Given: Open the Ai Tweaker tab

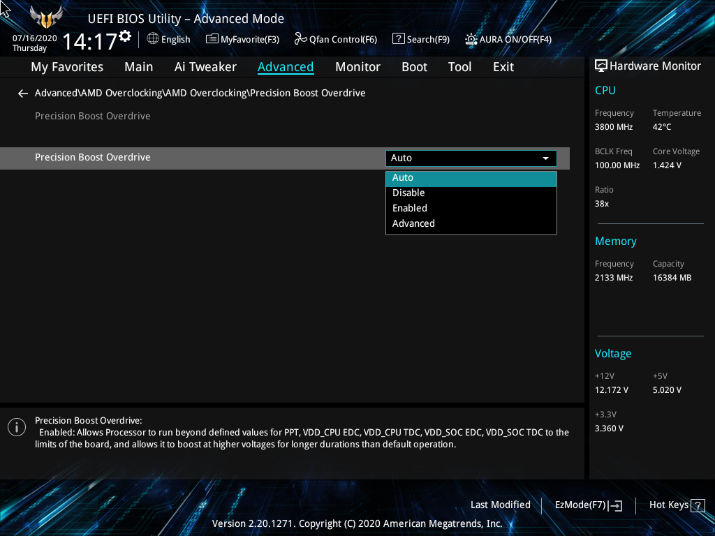Looking at the screenshot, I should (205, 67).
